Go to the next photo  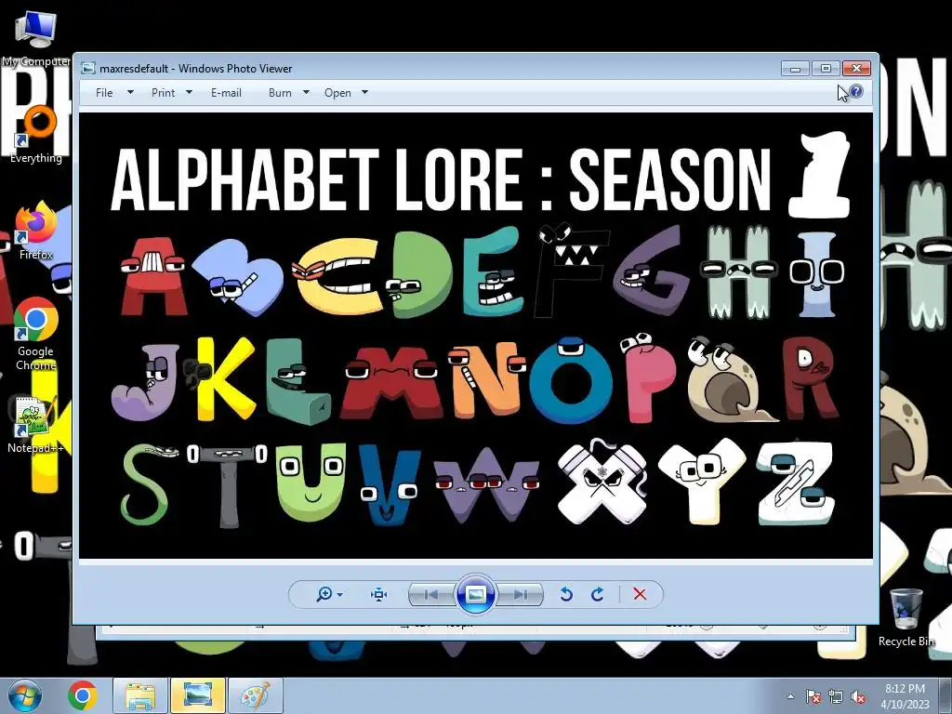pos(521,594)
